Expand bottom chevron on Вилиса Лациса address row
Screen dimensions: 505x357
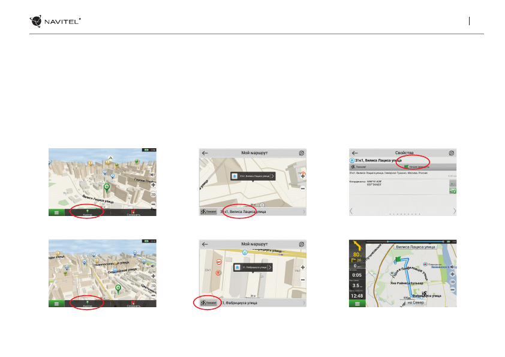303,212
